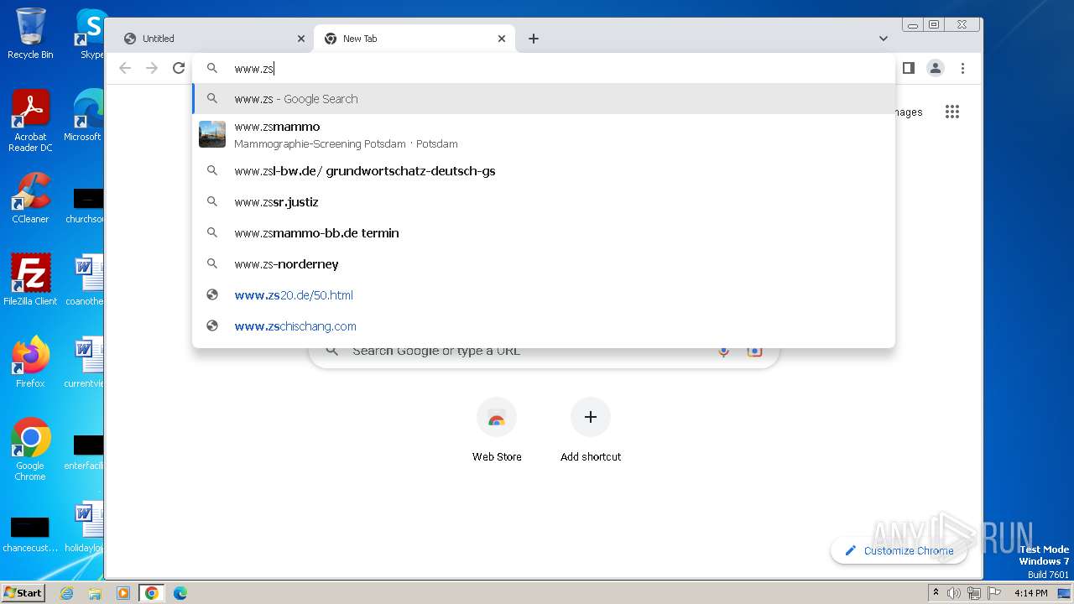Image resolution: width=1074 pixels, height=604 pixels.
Task: Open the Web Store shortcut
Action: (497, 430)
